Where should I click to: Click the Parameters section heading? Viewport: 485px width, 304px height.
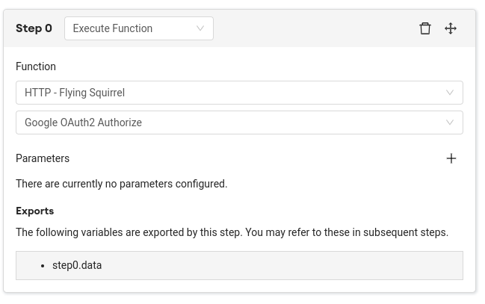43,158
